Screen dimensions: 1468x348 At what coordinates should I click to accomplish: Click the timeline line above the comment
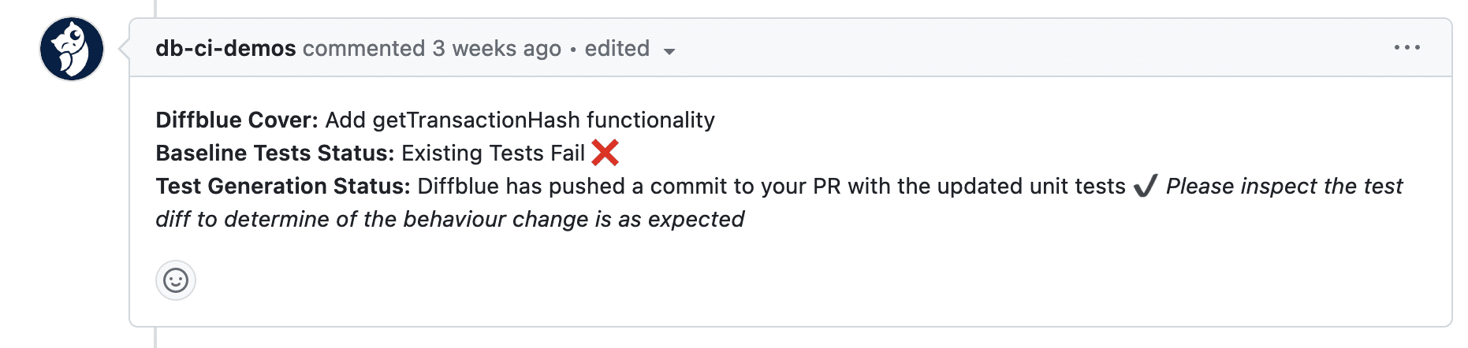click(x=155, y=9)
